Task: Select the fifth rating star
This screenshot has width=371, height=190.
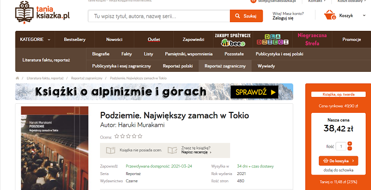Action: 140,136
